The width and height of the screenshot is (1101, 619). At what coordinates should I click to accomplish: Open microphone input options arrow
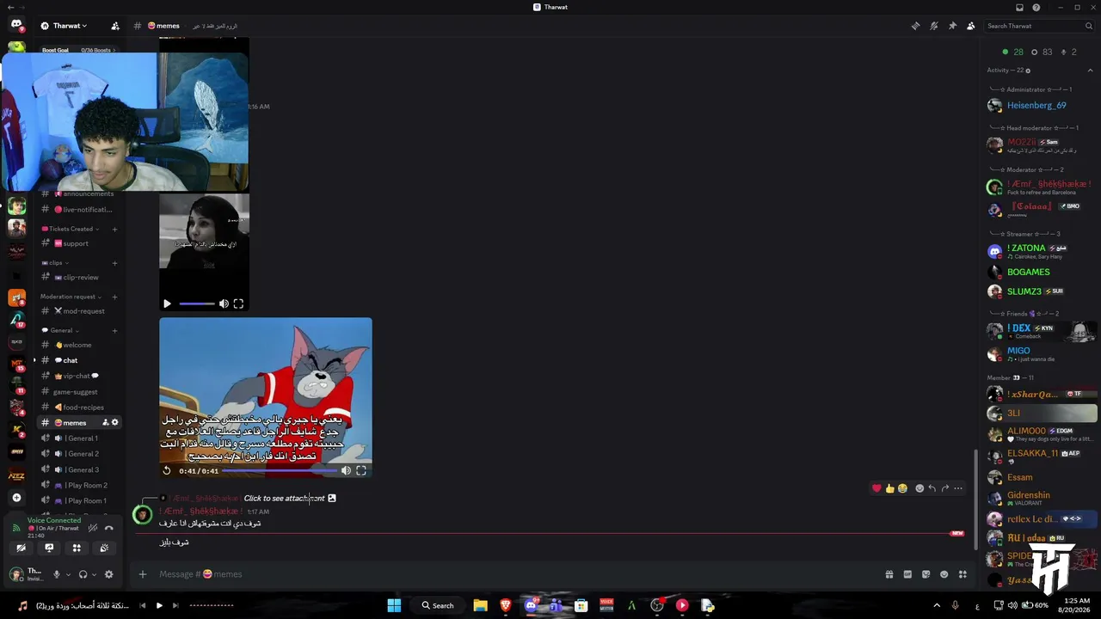click(x=67, y=574)
